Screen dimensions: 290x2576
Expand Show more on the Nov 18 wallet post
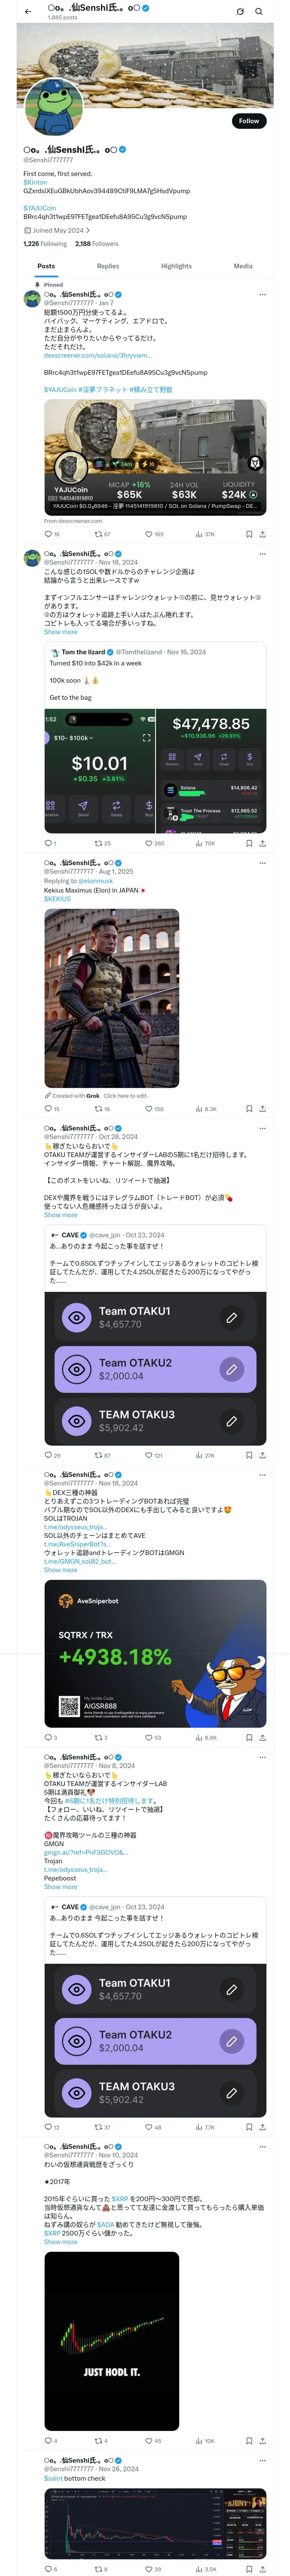60,632
